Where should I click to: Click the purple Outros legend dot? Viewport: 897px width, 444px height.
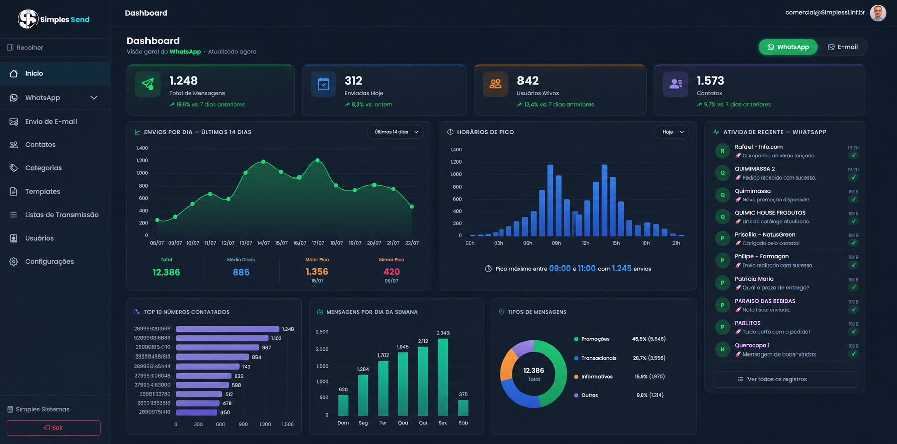pos(576,395)
